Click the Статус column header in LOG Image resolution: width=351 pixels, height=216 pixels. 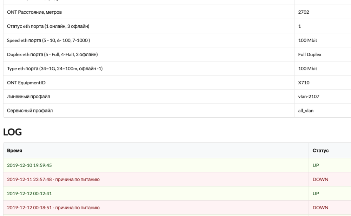320,150
